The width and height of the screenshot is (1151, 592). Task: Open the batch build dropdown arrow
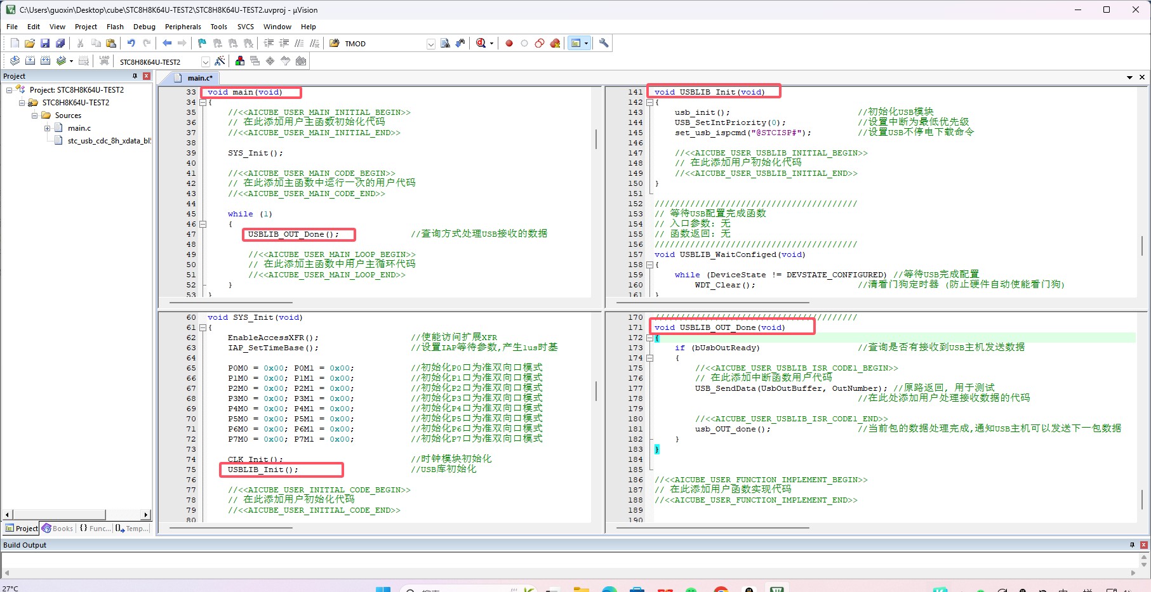71,62
